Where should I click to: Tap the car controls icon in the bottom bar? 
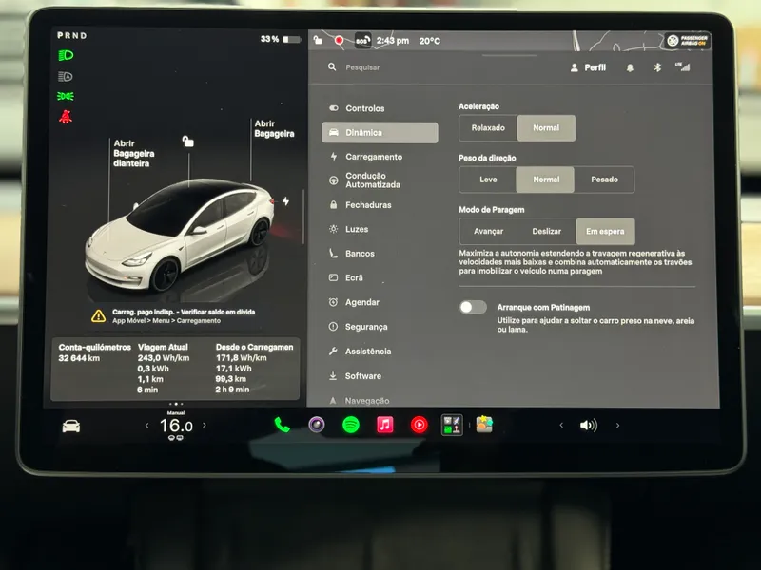70,426
